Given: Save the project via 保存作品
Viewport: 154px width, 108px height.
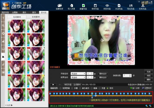Looking at the screenshot, I should click(x=95, y=7).
